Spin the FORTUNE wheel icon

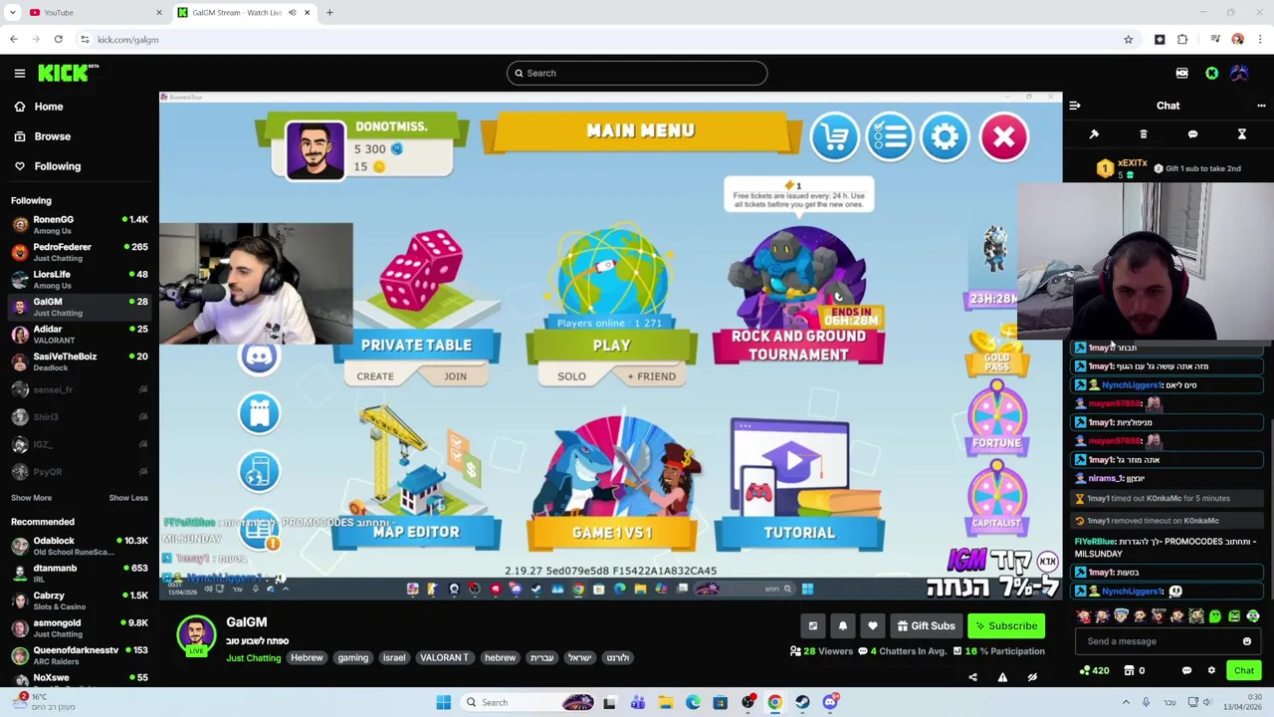coord(997,417)
